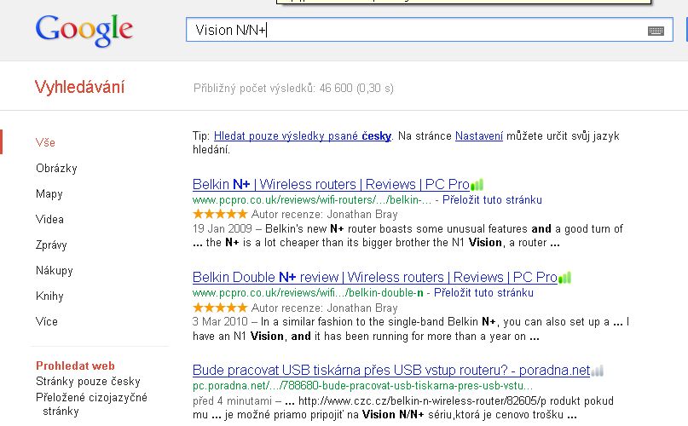Go to Nákupy search category
The image size is (688, 426).
pyautogui.click(x=55, y=270)
